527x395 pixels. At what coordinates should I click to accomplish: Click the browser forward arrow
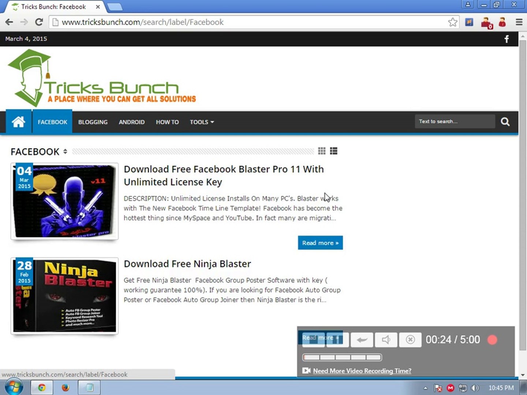tap(24, 22)
